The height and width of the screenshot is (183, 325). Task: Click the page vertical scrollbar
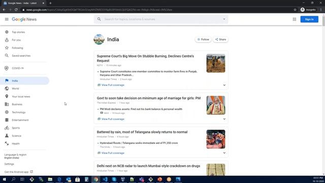coord(323,21)
